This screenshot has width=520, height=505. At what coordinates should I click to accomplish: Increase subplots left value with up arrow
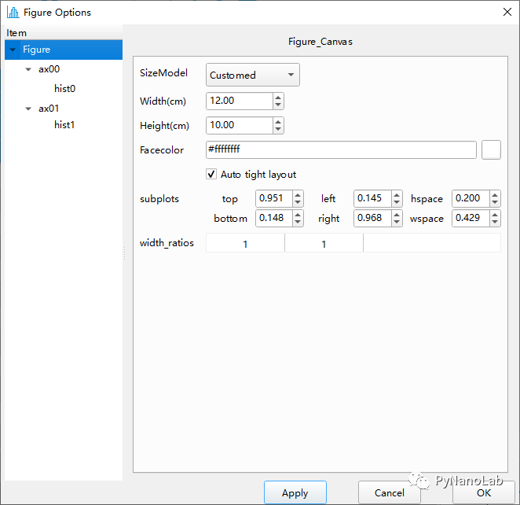(x=397, y=194)
